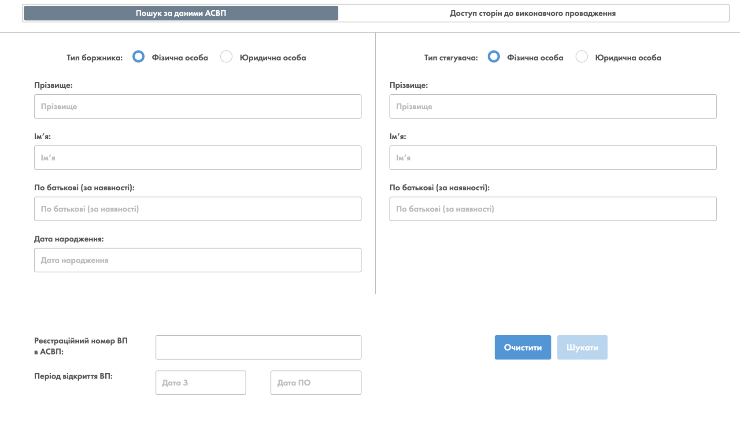The height and width of the screenshot is (430, 740).
Task: Focus the debtor По батькові field
Action: 197,209
